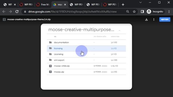Open the highlighted lowercase licensing folder
The width and height of the screenshot is (173, 97).
tap(86, 48)
